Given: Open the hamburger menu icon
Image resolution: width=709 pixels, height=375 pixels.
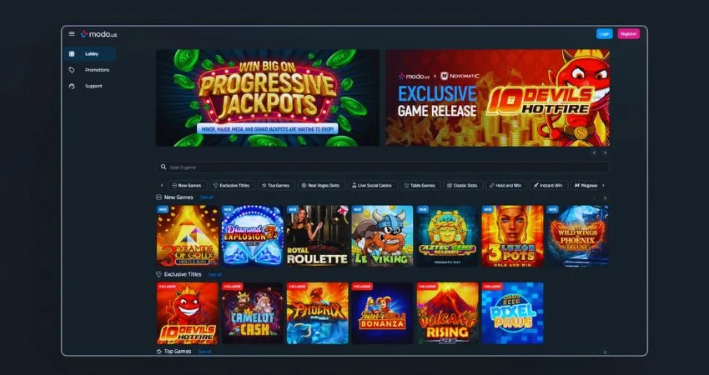Looking at the screenshot, I should (72, 34).
